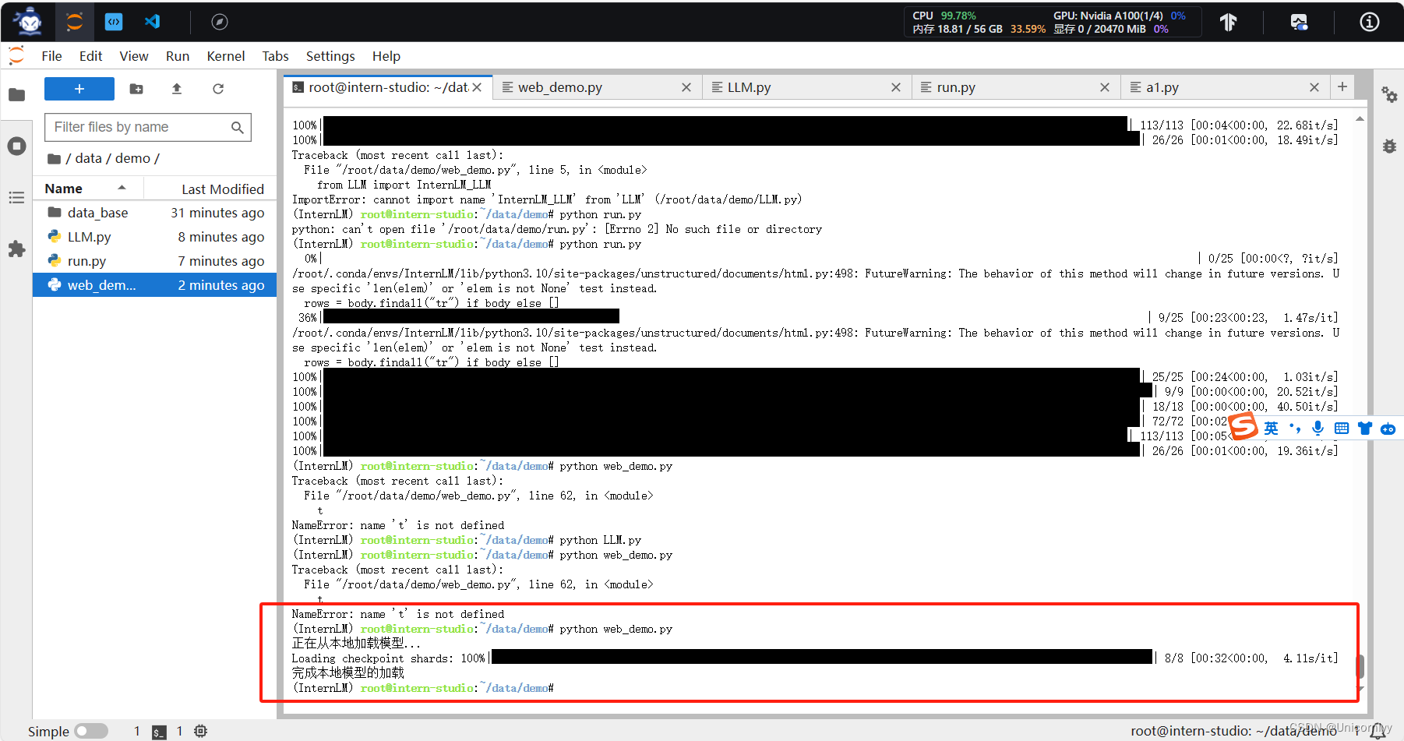
Task: Click the InternStudio logo avatar
Action: coord(30,22)
